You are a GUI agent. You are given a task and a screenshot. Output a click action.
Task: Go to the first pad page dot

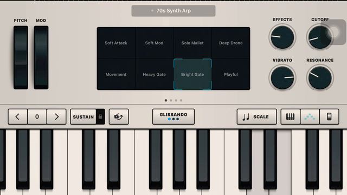pos(166,100)
